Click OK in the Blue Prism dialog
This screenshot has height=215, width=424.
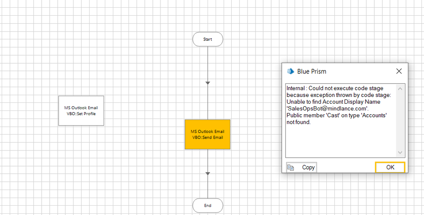click(x=390, y=167)
